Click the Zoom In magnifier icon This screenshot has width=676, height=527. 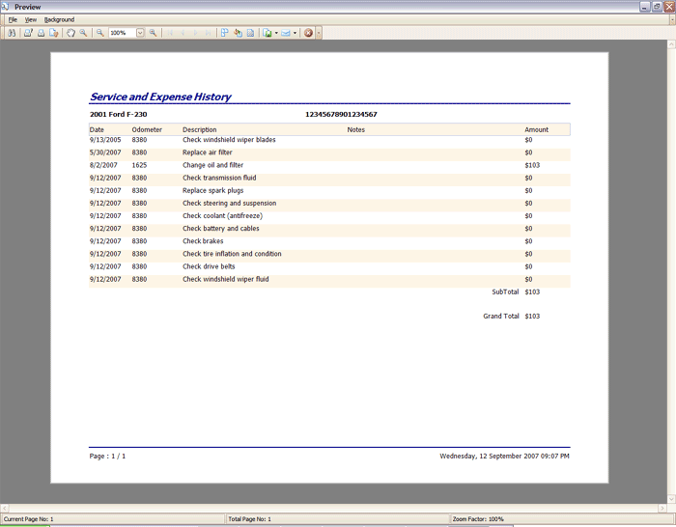[x=153, y=33]
